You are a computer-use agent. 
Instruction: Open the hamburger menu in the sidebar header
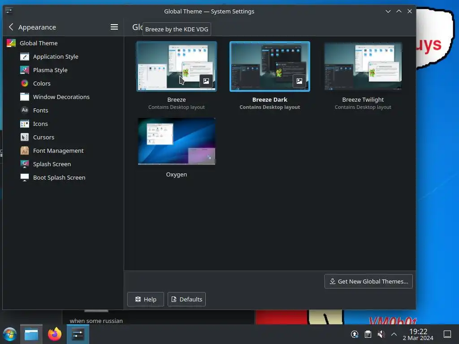[114, 27]
